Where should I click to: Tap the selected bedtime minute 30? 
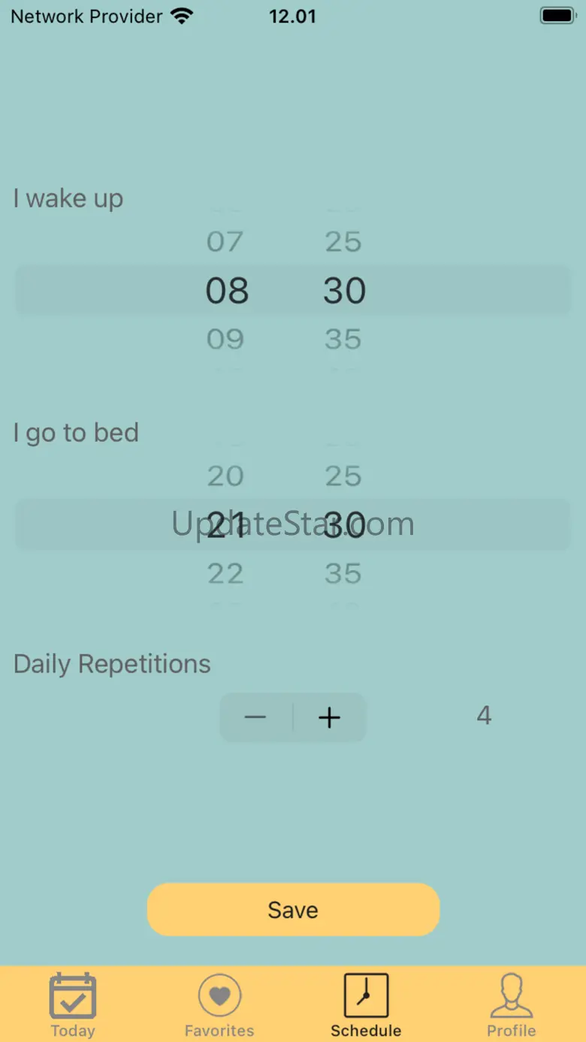(x=344, y=524)
